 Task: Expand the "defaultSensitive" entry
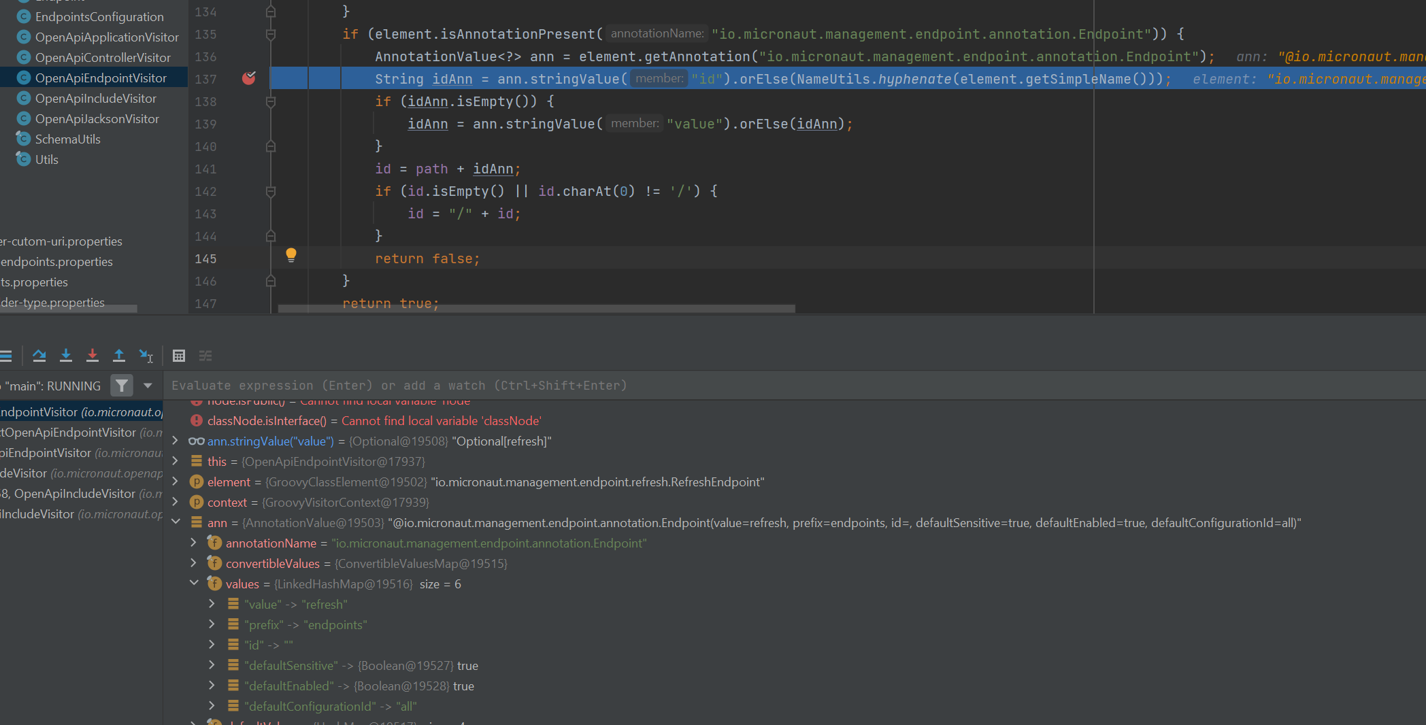click(x=212, y=665)
